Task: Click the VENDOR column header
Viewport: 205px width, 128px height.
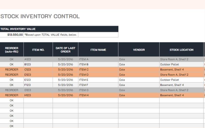Action: click(139, 50)
